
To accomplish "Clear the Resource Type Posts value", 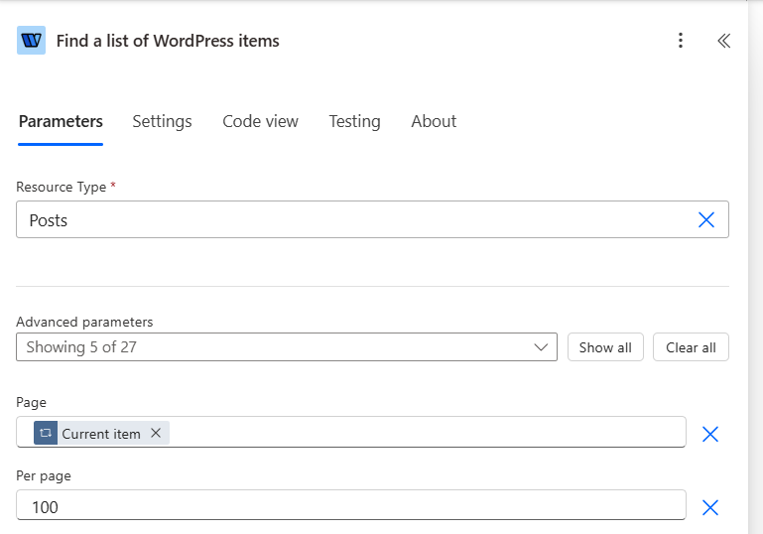I will [706, 219].
